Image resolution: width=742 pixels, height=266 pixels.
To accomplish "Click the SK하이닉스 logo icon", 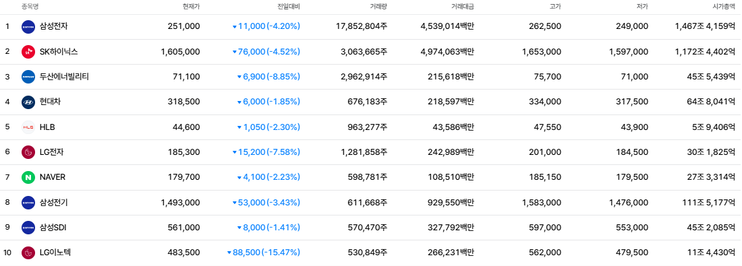I will tap(28, 51).
